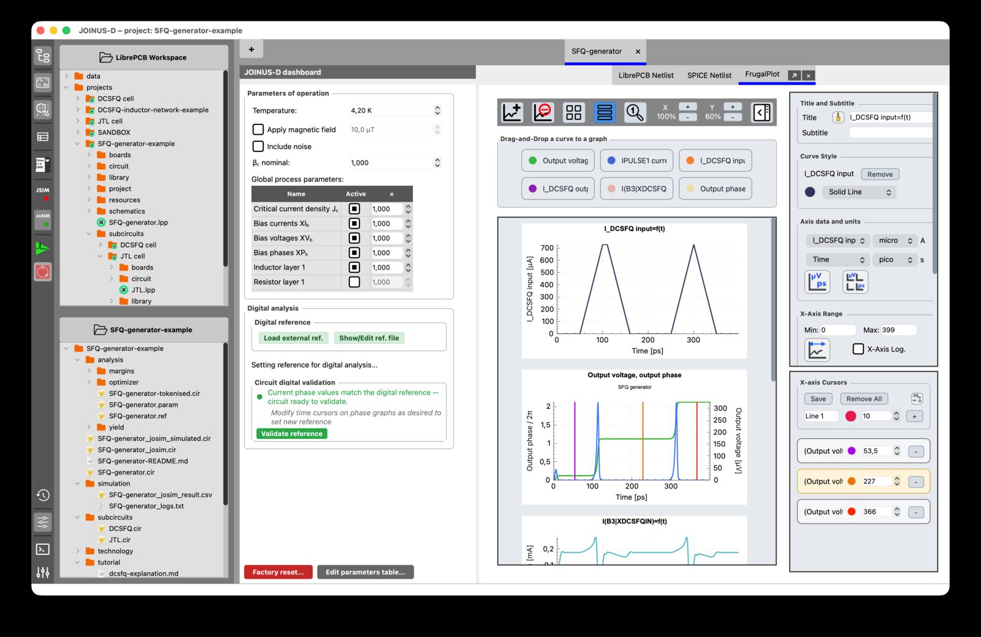The width and height of the screenshot is (981, 637).
Task: Switch to the SPICE Netlist tab
Action: (x=709, y=75)
